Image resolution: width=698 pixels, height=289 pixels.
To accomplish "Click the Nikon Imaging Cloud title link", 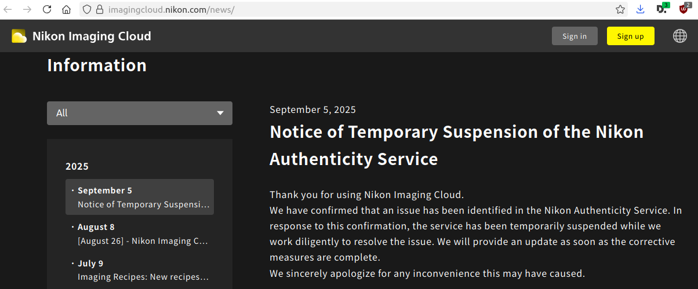I will click(92, 36).
